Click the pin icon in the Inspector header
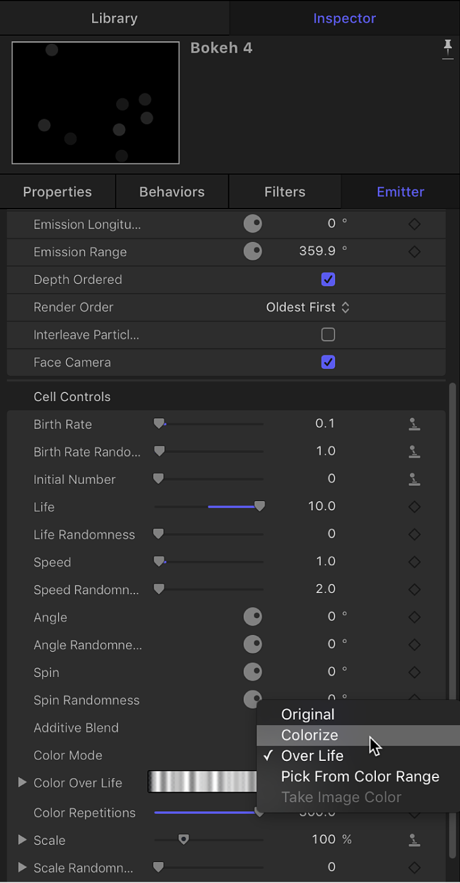 click(x=448, y=49)
